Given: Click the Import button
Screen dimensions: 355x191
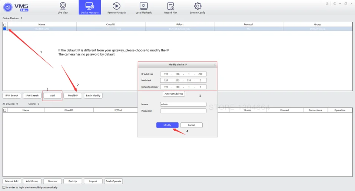Looking at the screenshot, I should (93, 181).
